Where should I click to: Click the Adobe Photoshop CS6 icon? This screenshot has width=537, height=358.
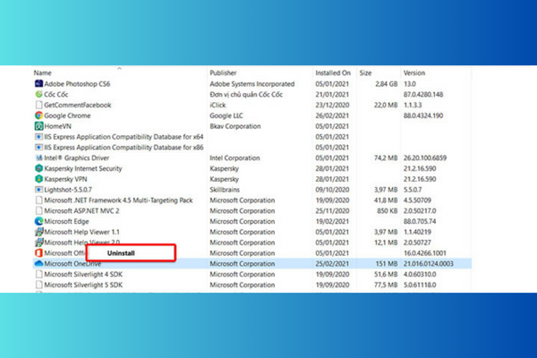pyautogui.click(x=38, y=83)
